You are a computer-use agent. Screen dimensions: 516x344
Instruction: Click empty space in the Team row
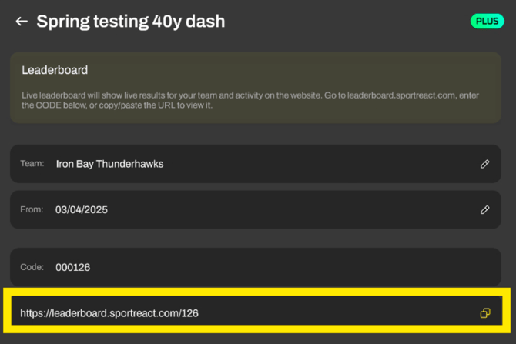tap(323, 164)
